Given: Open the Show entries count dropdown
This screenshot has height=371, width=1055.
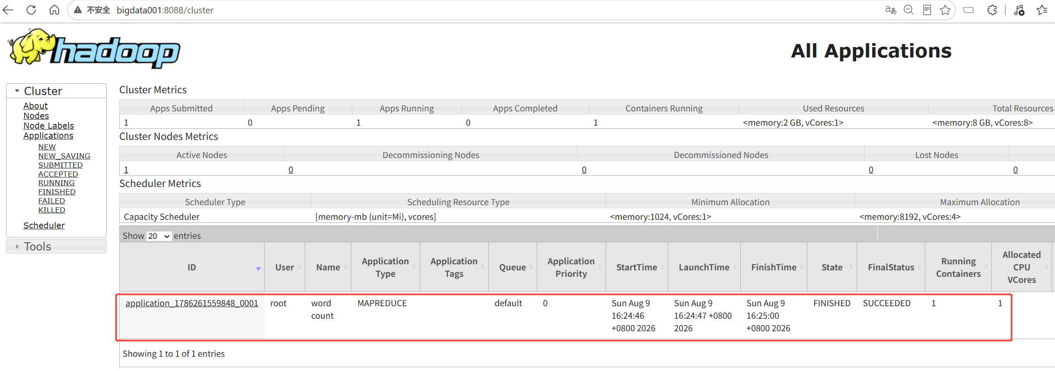Looking at the screenshot, I should pos(159,236).
